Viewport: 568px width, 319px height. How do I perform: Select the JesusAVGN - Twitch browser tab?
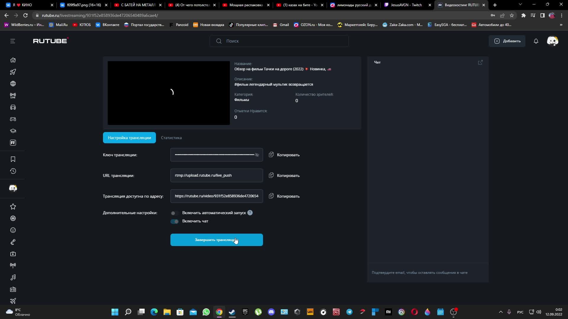point(407,5)
